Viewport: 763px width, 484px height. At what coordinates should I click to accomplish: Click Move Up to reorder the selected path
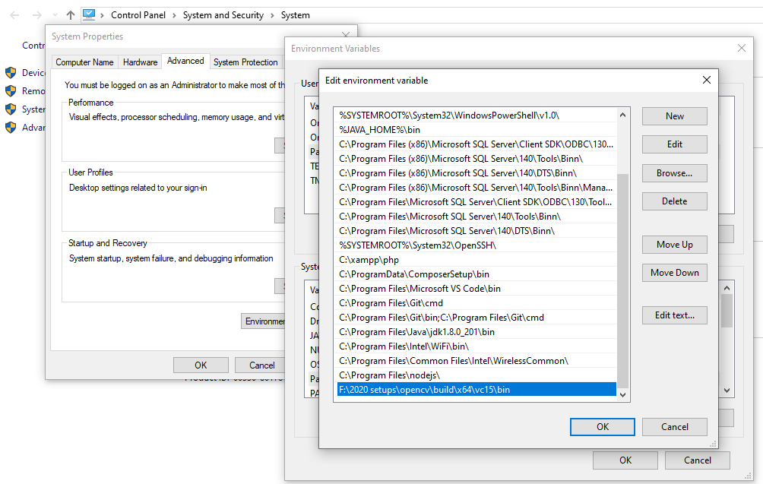pos(674,244)
